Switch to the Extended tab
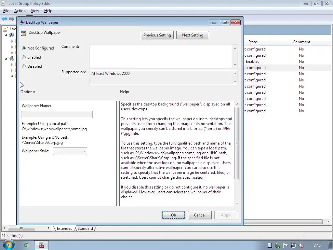 (x=64, y=229)
